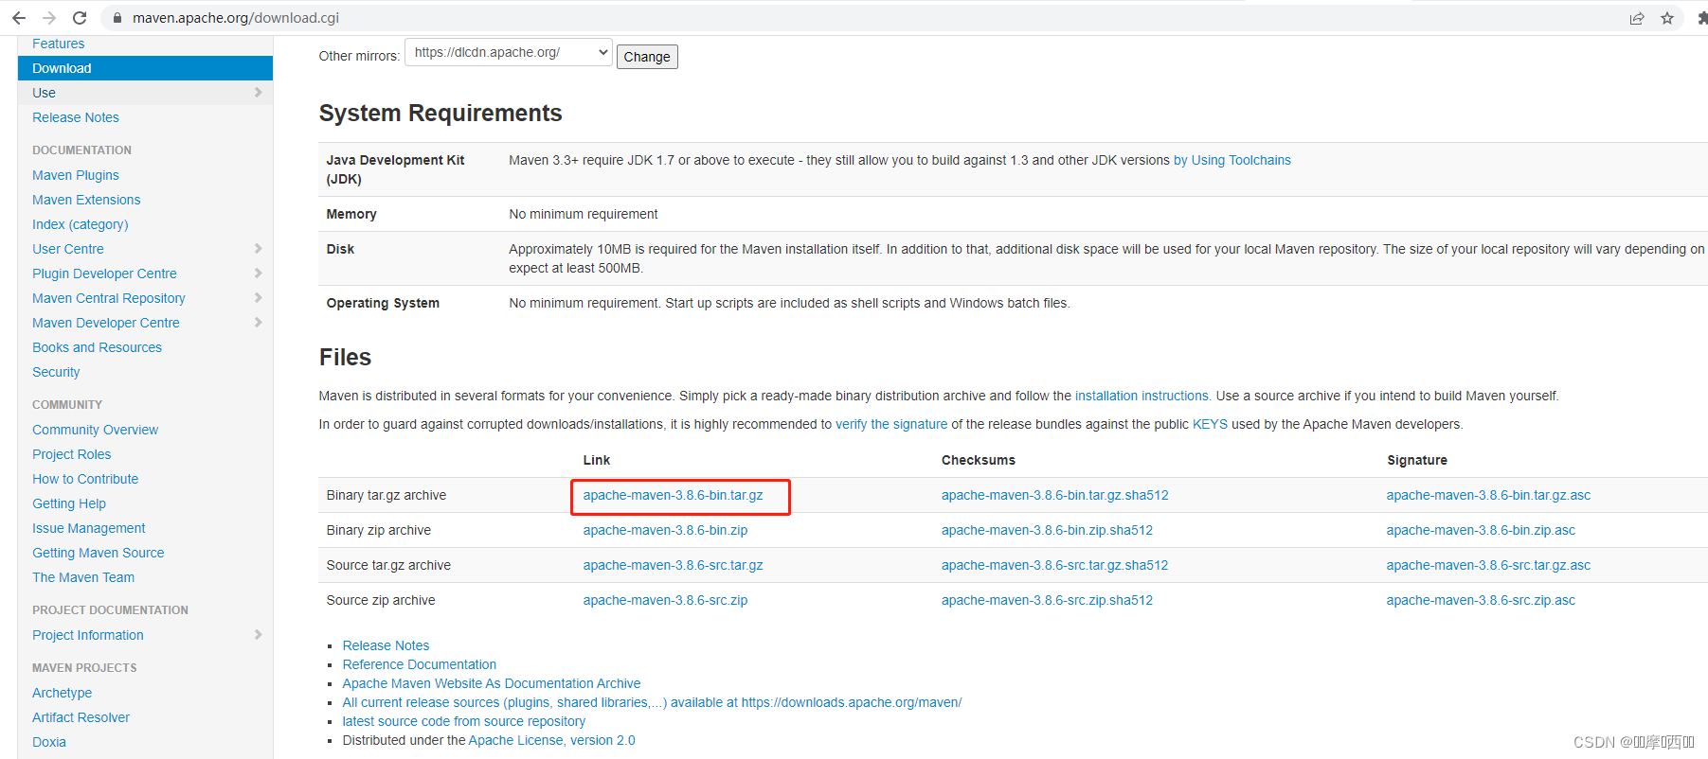Expand the Project Information chevron
Image resolution: width=1708 pixels, height=759 pixels.
[x=258, y=634]
